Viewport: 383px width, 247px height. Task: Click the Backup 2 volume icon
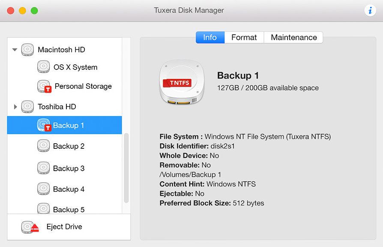43,146
